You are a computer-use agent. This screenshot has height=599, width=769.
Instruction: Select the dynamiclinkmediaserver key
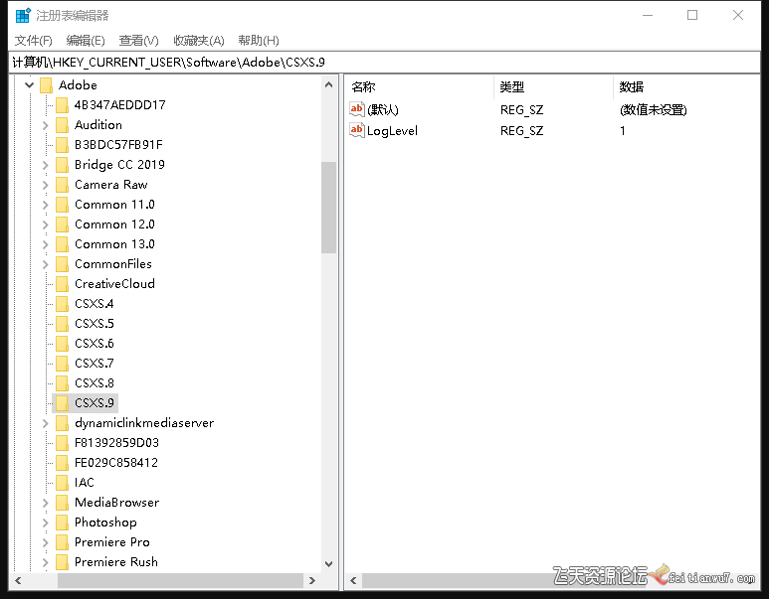[x=144, y=423]
